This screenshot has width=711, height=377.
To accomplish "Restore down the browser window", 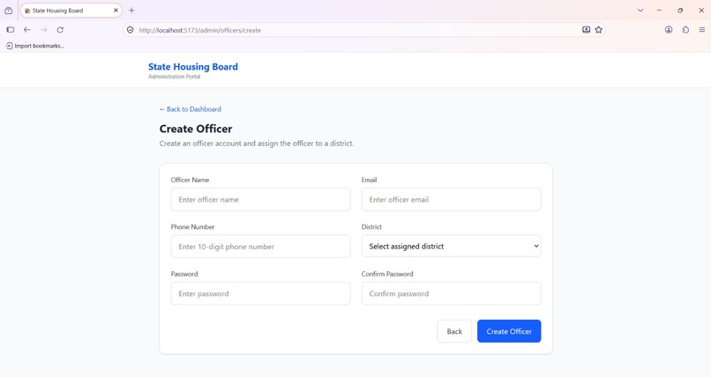I will tap(680, 11).
